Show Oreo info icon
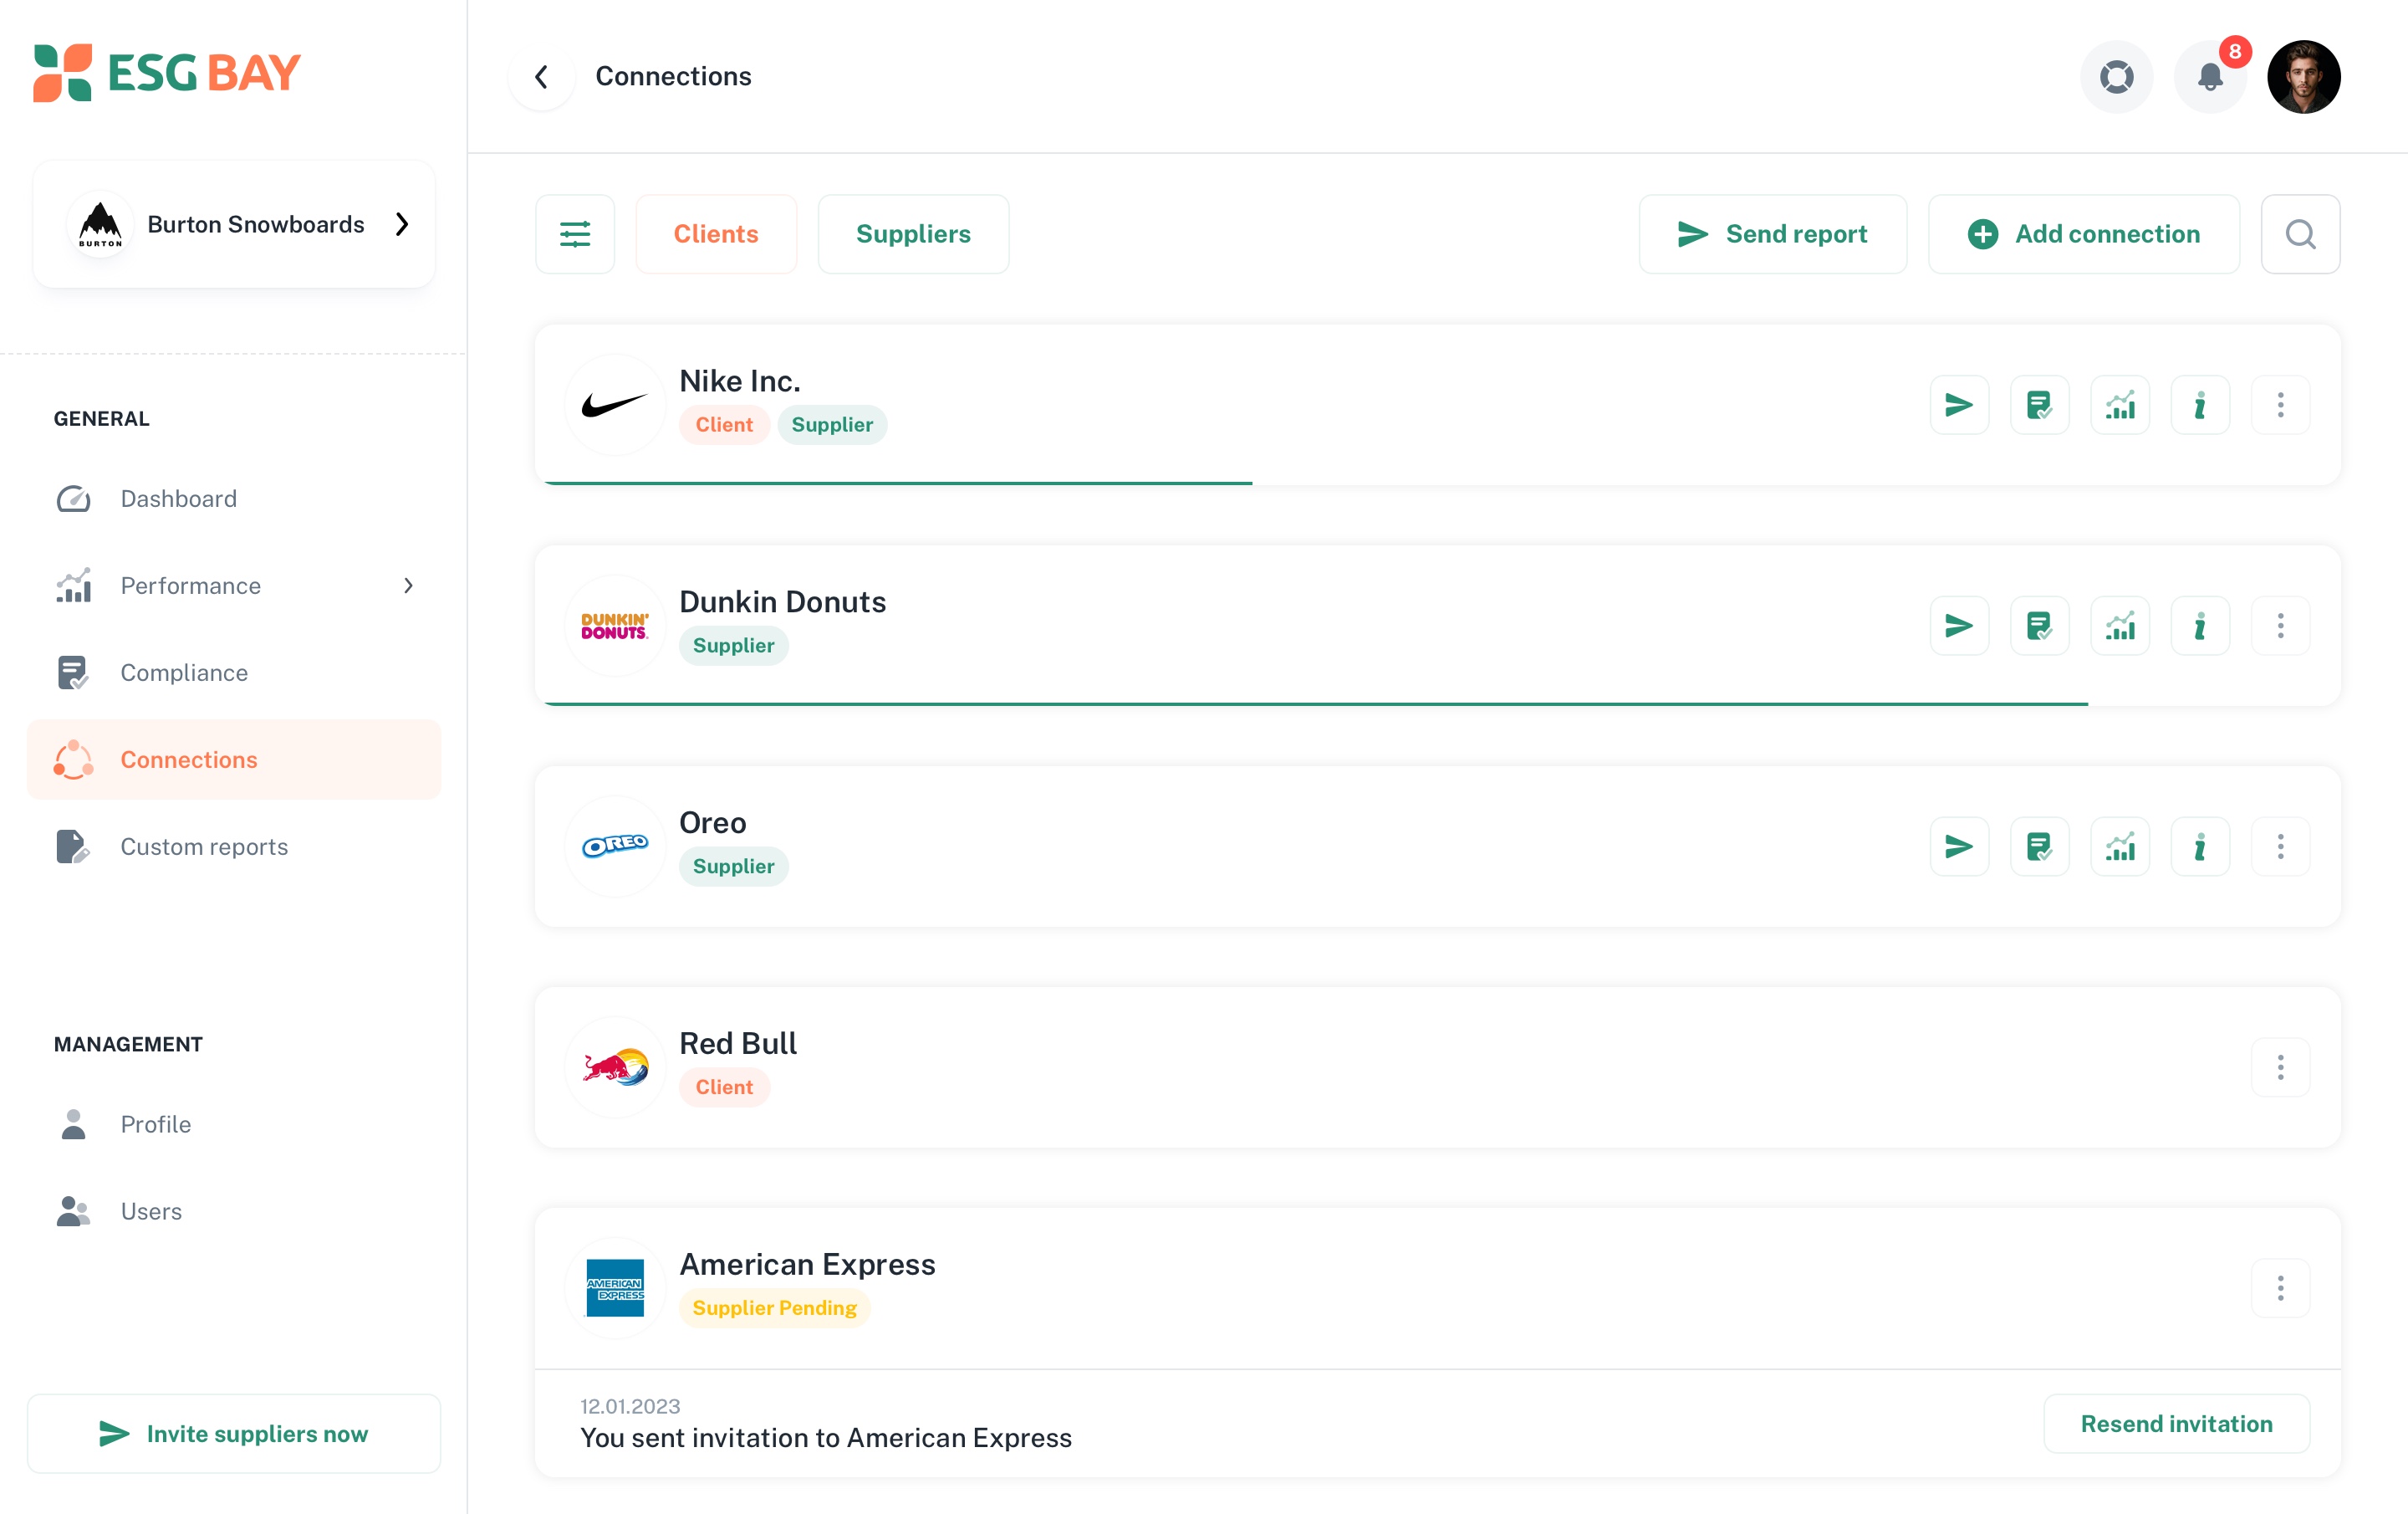This screenshot has width=2408, height=1514. tap(2200, 847)
